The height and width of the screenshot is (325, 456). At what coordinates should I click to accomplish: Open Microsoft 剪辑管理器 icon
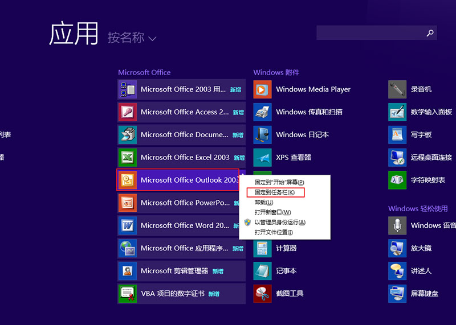(128, 271)
